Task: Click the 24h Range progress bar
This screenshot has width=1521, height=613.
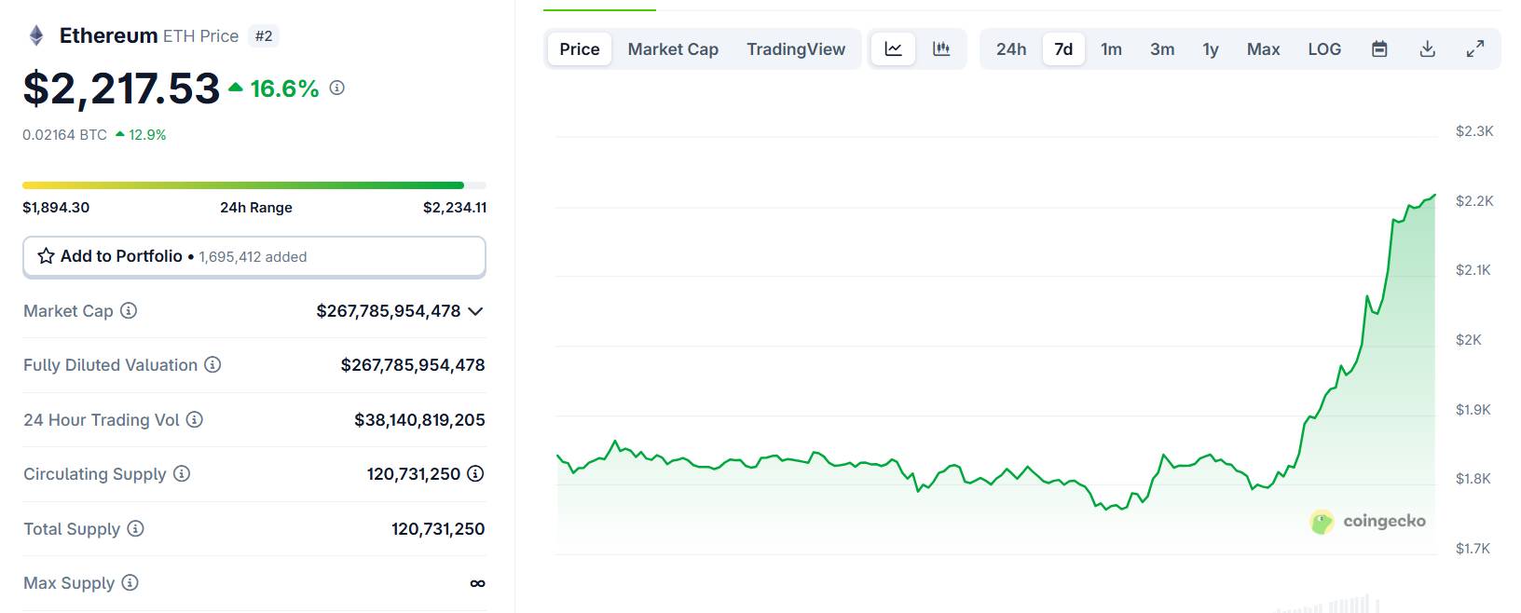Action: tap(254, 185)
